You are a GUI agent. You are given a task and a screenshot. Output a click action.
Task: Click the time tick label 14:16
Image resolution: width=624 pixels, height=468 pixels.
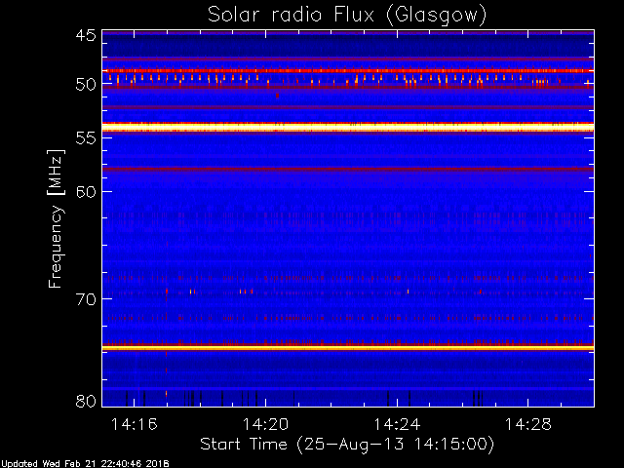pos(134,424)
